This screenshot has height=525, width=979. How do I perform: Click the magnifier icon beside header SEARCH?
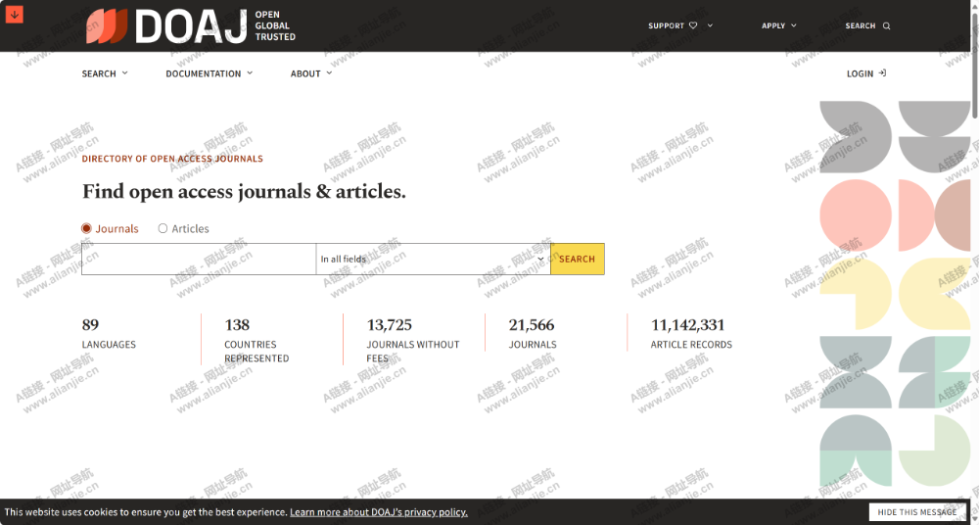[887, 25]
